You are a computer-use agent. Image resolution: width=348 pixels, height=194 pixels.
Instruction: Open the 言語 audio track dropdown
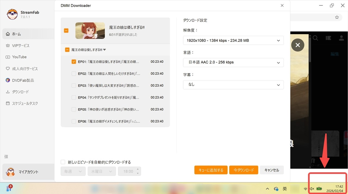233,62
